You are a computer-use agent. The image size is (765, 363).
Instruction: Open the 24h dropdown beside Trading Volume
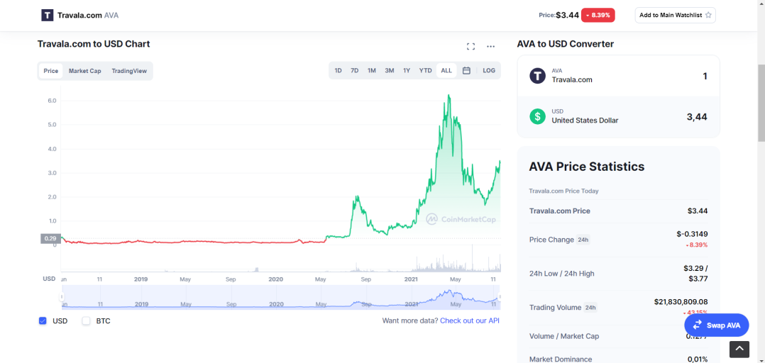590,308
